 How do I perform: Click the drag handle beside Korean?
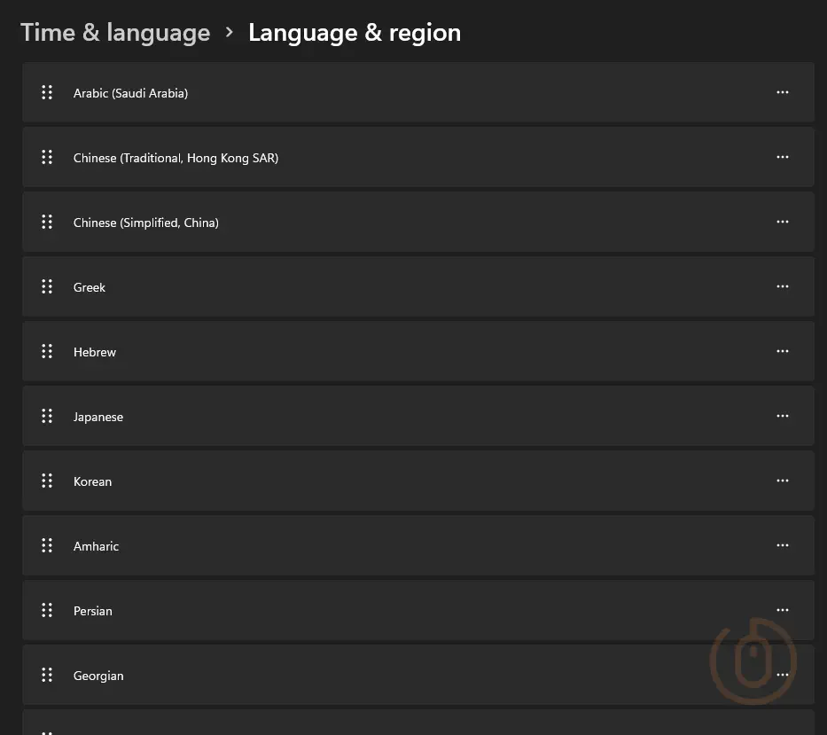(x=47, y=481)
